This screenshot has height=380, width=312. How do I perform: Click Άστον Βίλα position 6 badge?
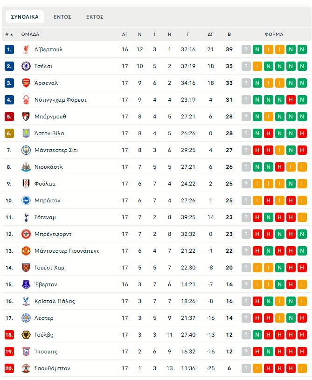click(9, 133)
